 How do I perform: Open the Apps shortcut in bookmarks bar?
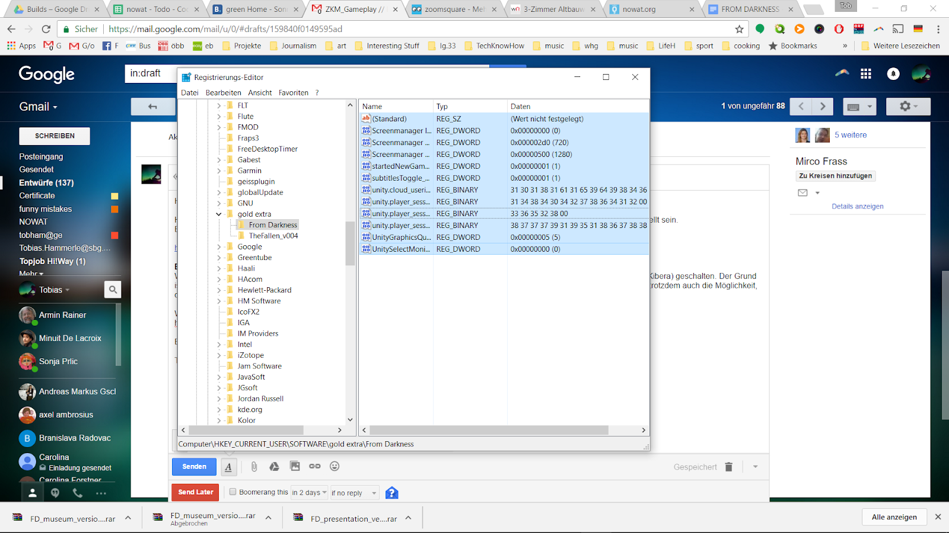click(21, 46)
